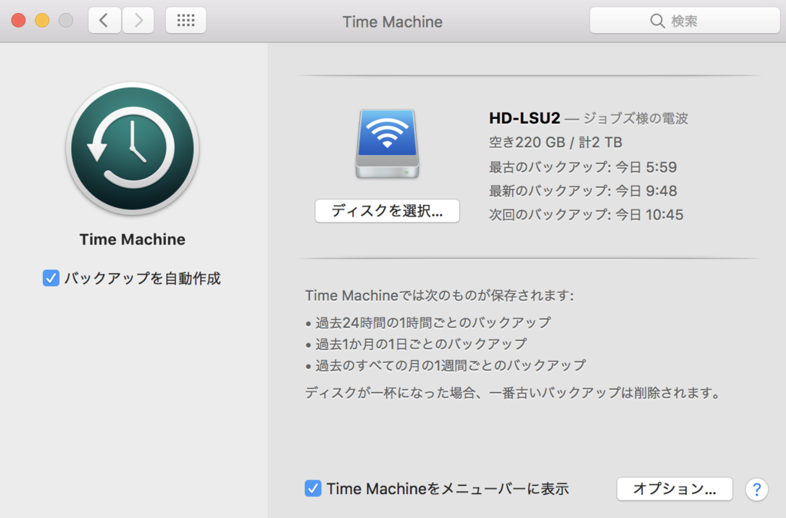Toggle Time Machineをメニューバーに表示 checkbox
Image resolution: width=786 pixels, height=518 pixels.
[x=313, y=488]
